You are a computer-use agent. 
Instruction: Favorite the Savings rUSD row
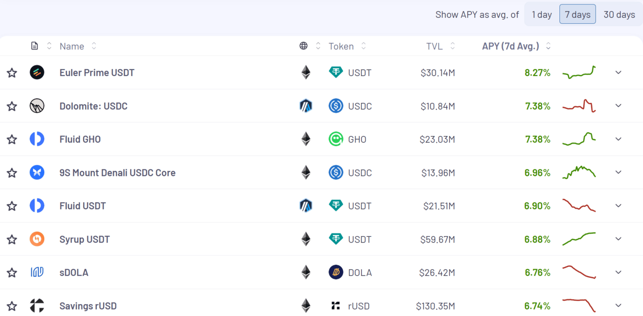(x=12, y=306)
